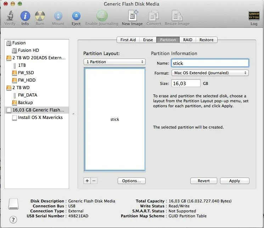Click the flash disk icon beside Disk Description
The height and width of the screenshot is (228, 264).
(13, 204)
